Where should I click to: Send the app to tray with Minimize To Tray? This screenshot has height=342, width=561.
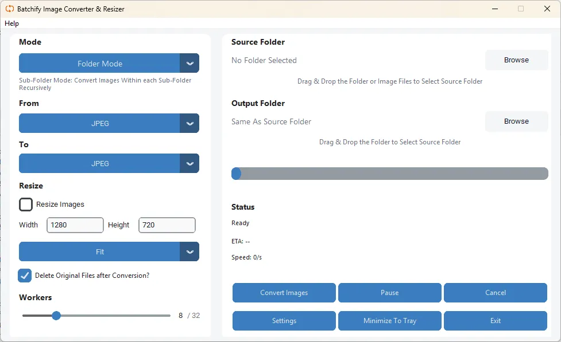[x=389, y=321]
